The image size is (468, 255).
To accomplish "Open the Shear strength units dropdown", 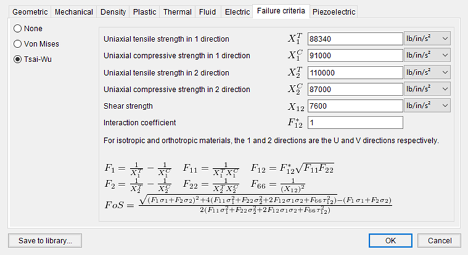I will pyautogui.click(x=427, y=106).
